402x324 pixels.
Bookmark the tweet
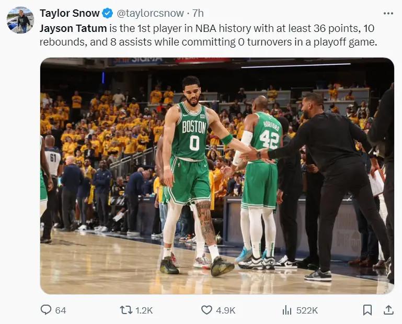tap(367, 310)
